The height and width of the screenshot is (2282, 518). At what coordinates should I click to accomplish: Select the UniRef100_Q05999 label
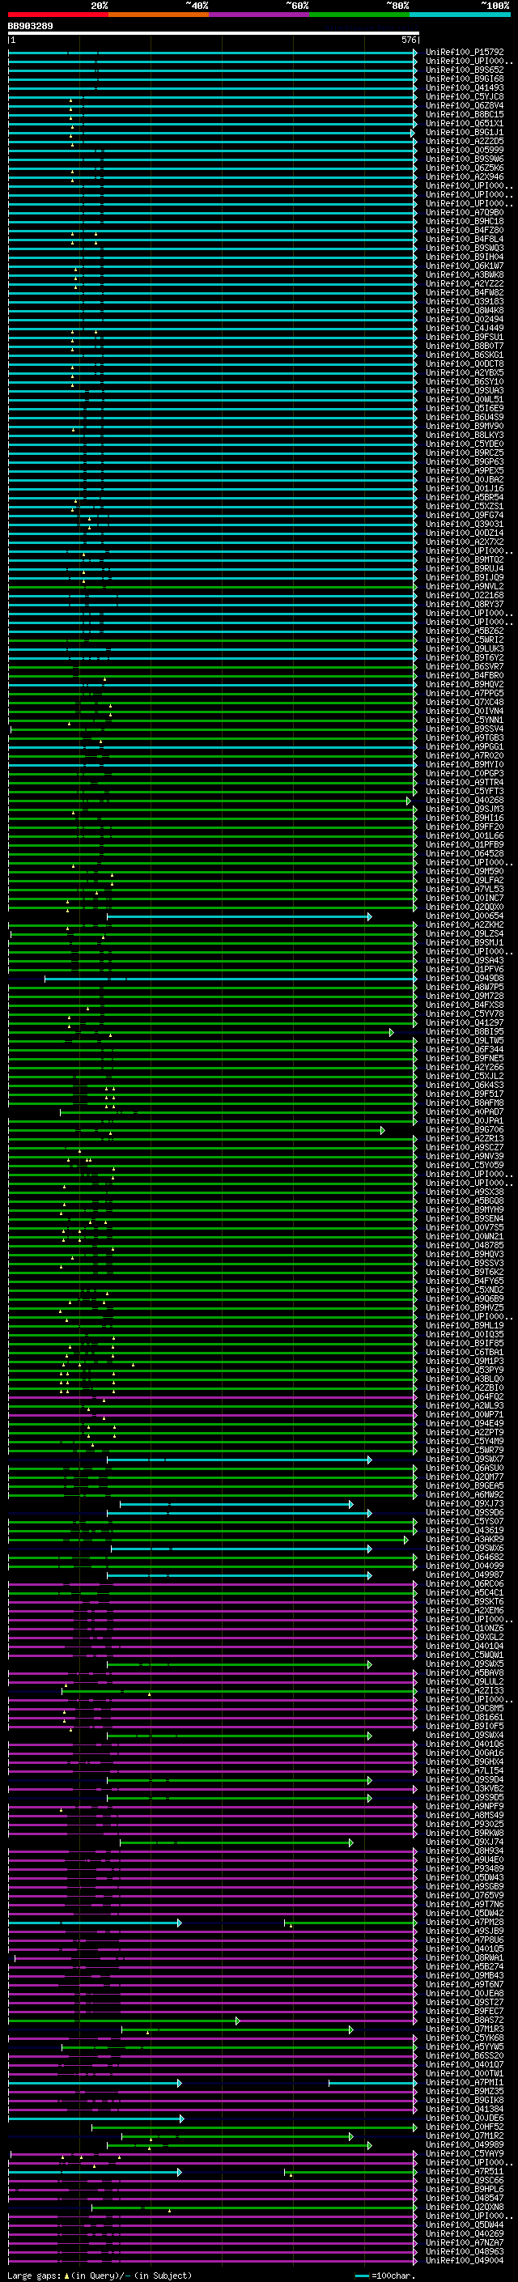click(465, 150)
